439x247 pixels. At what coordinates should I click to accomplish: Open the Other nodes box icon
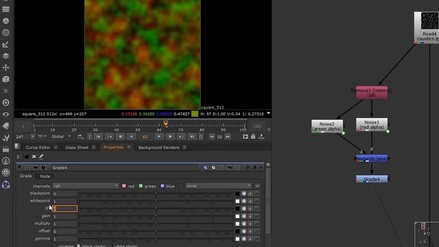[5, 150]
